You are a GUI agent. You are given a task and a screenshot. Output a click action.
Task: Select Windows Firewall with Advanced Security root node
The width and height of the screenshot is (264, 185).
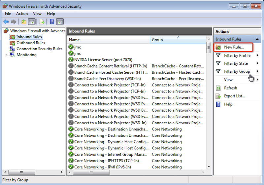[x=37, y=31]
